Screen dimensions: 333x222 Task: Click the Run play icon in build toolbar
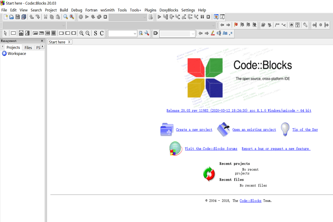pyautogui.click(x=87, y=17)
